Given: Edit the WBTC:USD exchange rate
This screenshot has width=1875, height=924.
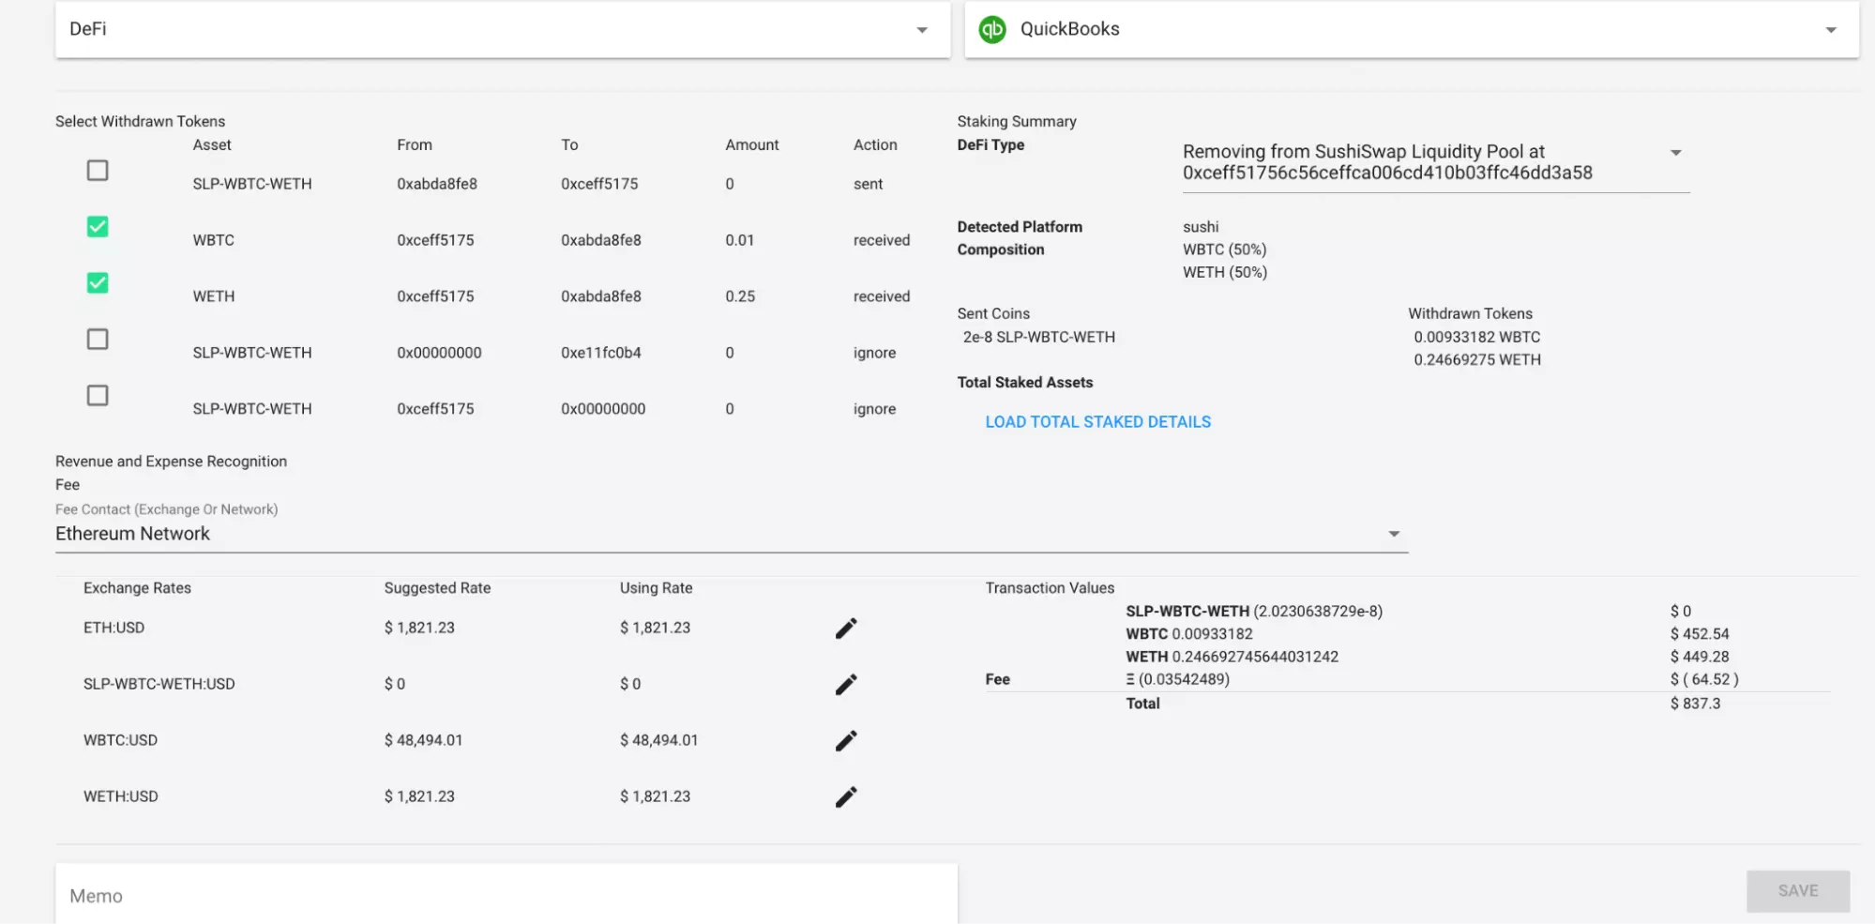Looking at the screenshot, I should pos(845,740).
